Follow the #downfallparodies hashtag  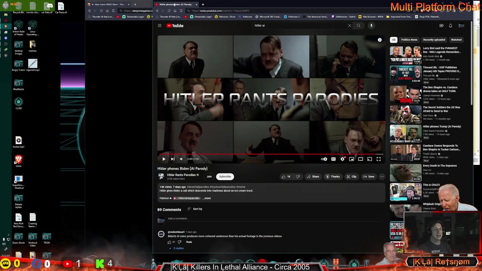pyautogui.click(x=198, y=187)
